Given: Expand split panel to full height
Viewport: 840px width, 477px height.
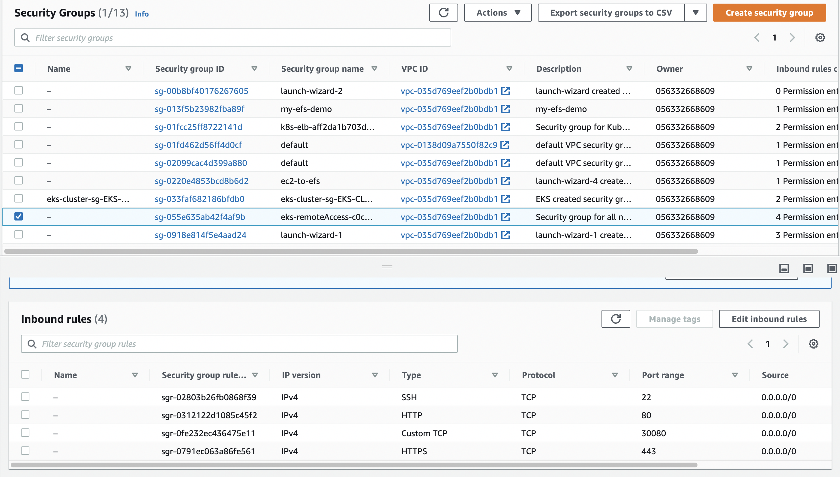Looking at the screenshot, I should [x=832, y=268].
